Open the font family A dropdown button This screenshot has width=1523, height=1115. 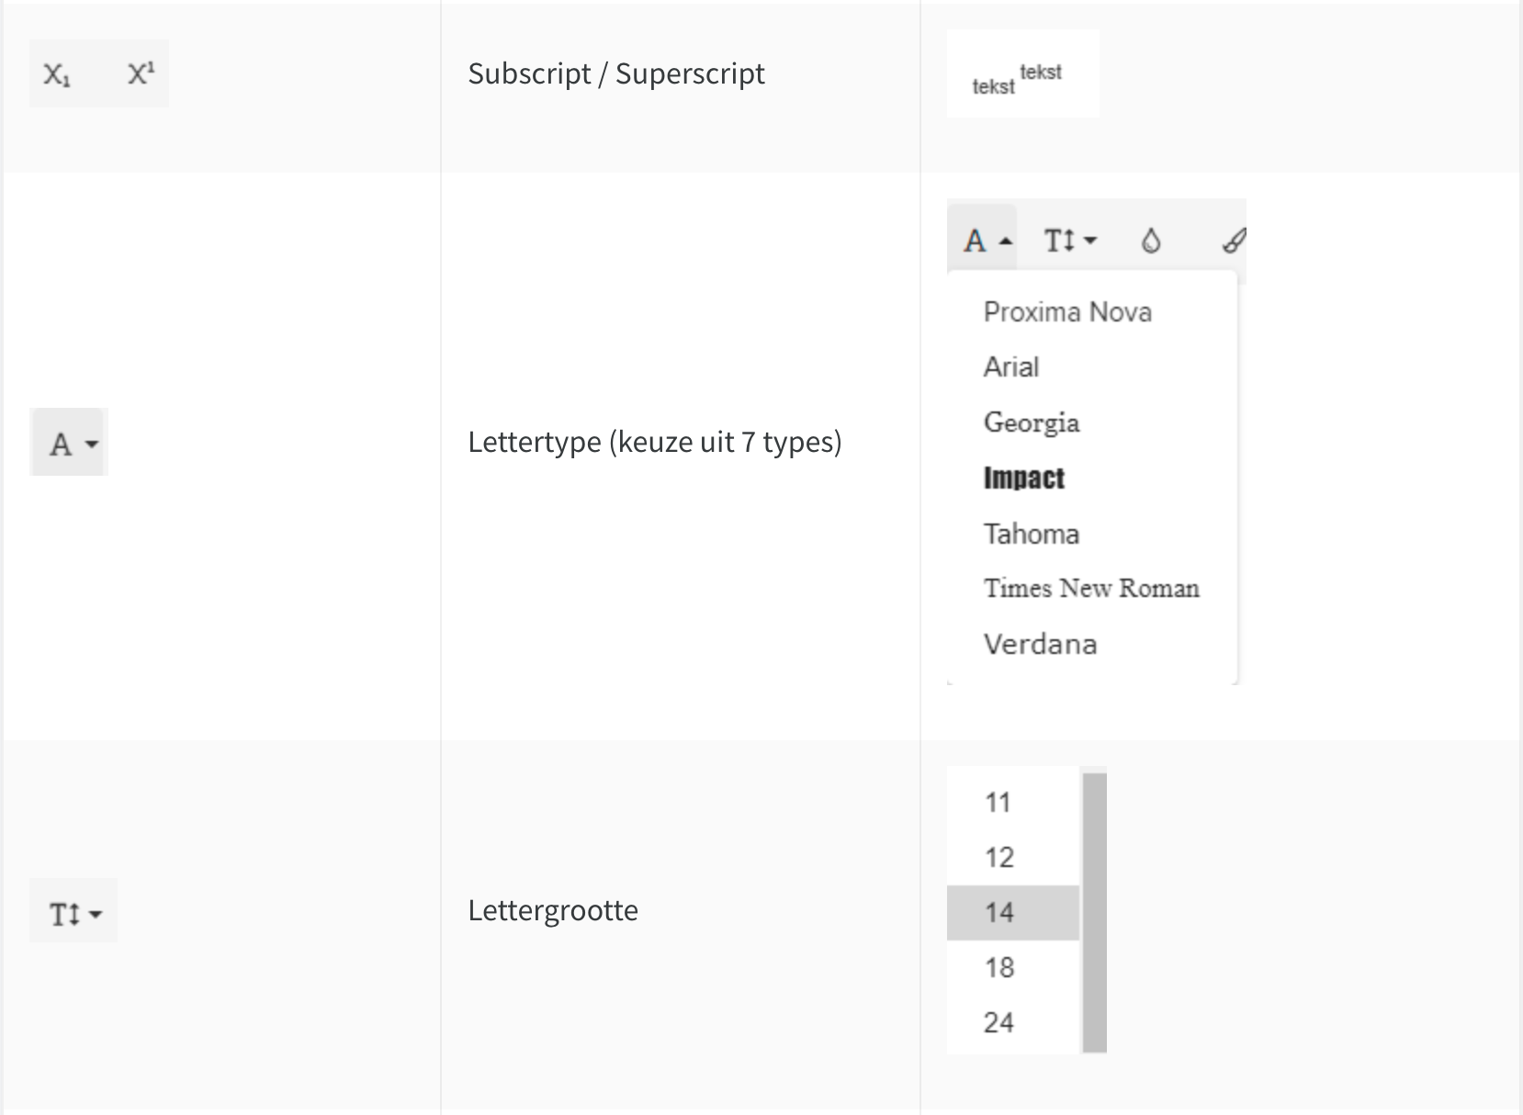click(x=70, y=443)
